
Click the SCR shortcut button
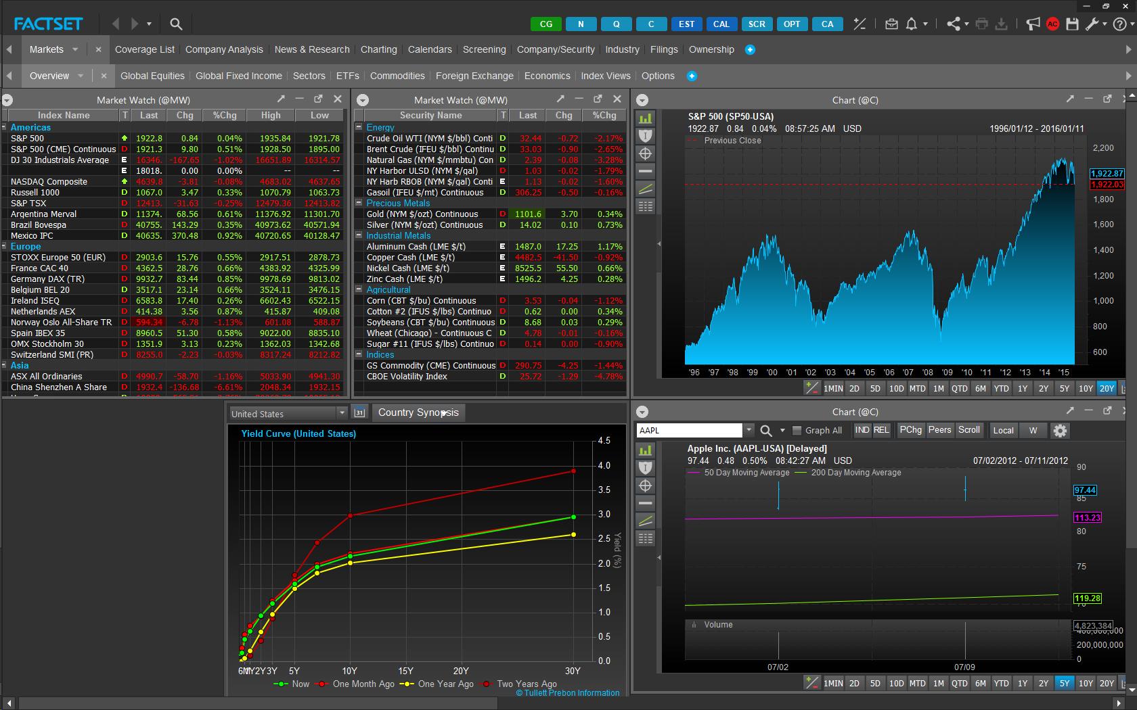(757, 24)
